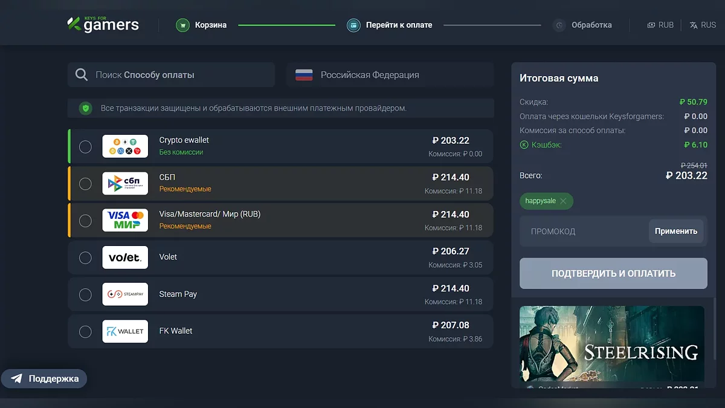
Task: Select the Steam Pay radio button
Action: pos(86,294)
